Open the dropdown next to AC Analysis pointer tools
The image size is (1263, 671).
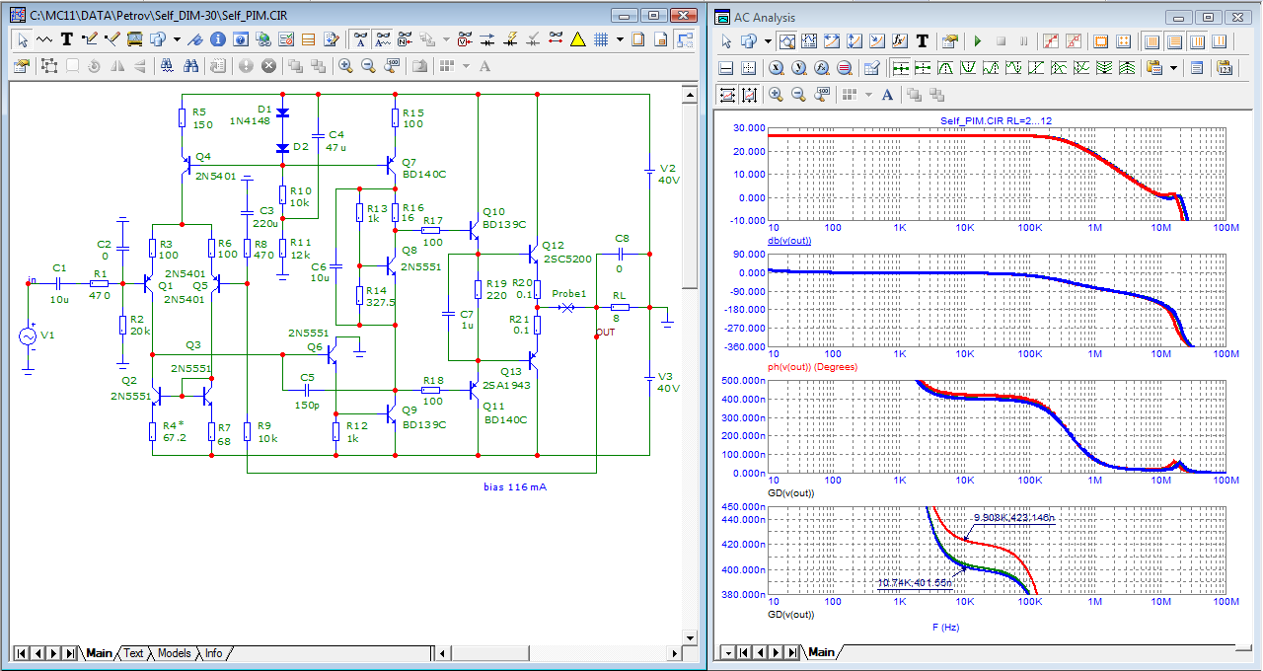769,41
